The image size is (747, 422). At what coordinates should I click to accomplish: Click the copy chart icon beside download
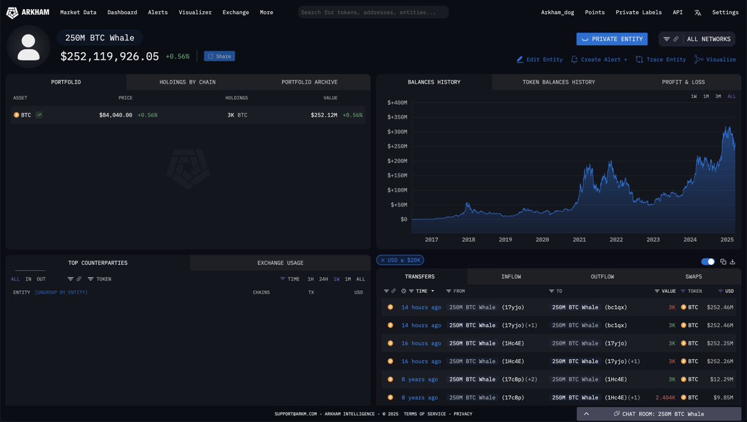(722, 262)
